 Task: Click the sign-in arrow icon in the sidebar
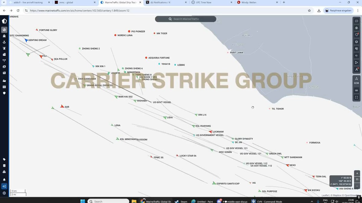click(x=4, y=186)
